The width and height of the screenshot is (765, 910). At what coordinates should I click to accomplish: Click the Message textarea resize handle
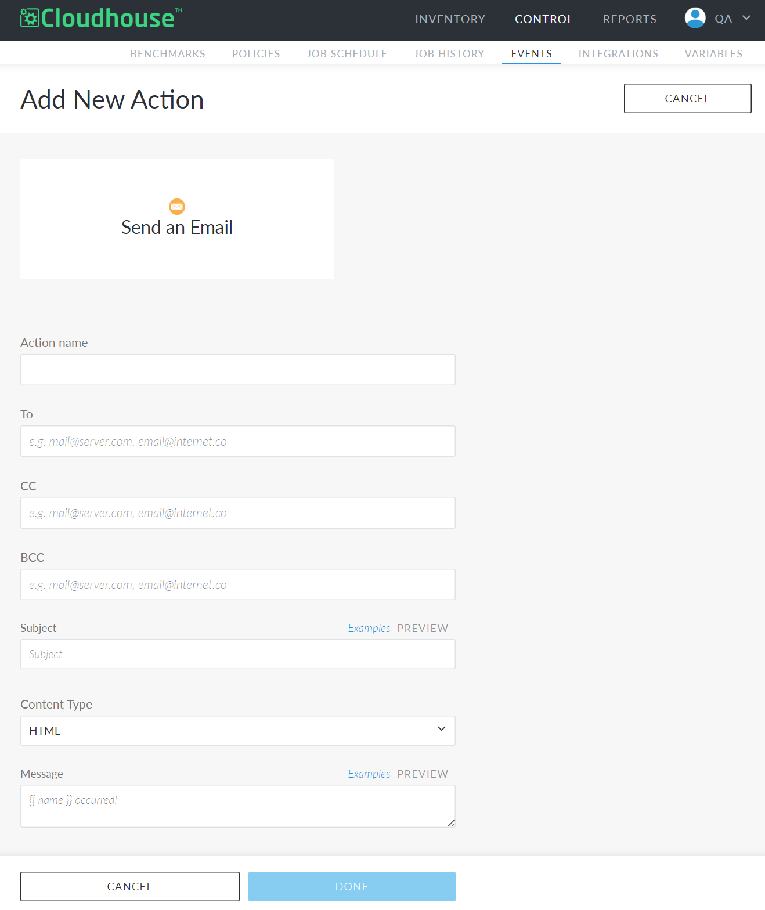[x=451, y=823]
